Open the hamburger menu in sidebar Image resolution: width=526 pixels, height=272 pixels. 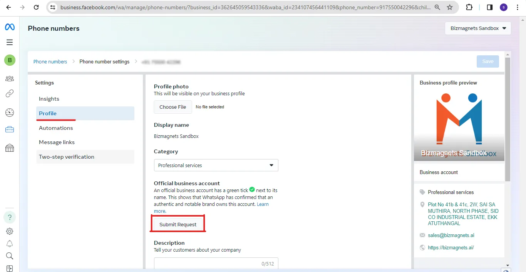10,42
